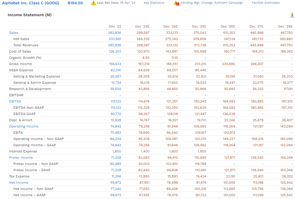Click EBITDA GAAP value 90,770
295x199 pixels.
tap(116, 114)
